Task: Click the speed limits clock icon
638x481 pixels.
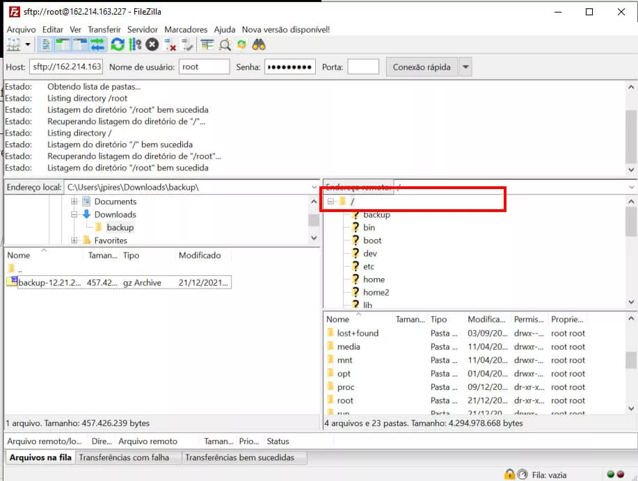Action: (523, 474)
